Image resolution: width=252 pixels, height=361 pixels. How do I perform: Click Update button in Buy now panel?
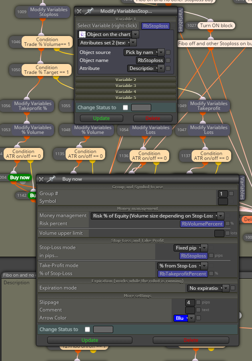click(x=90, y=340)
